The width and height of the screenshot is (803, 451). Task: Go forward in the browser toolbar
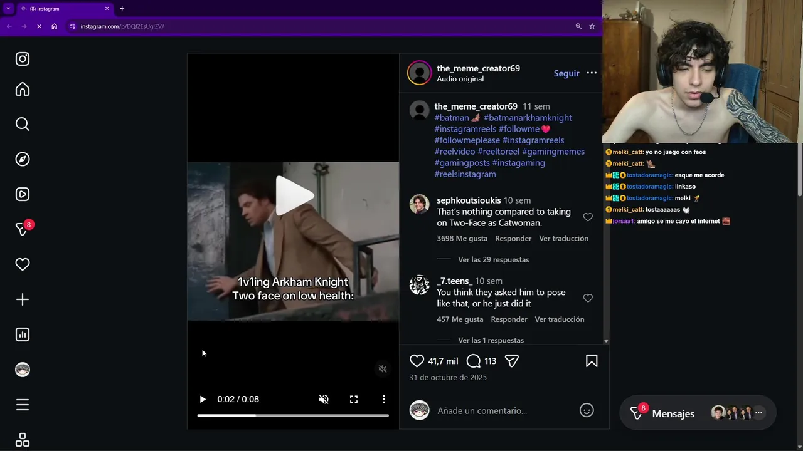[x=24, y=26]
